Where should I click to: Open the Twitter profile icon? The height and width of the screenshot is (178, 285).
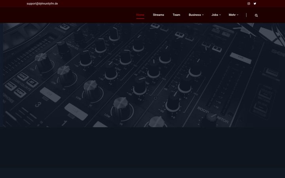pyautogui.click(x=255, y=4)
